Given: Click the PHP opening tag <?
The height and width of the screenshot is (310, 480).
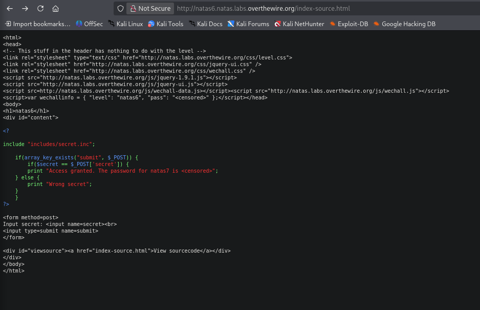Looking at the screenshot, I should (6, 131).
